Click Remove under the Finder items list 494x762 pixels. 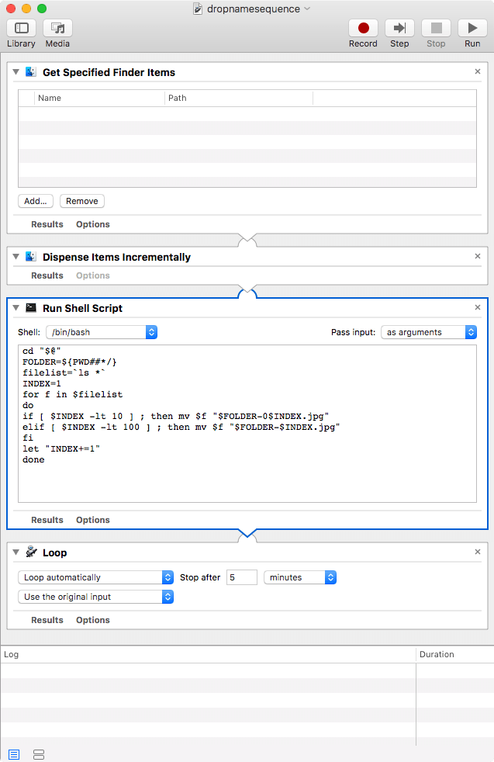[81, 201]
